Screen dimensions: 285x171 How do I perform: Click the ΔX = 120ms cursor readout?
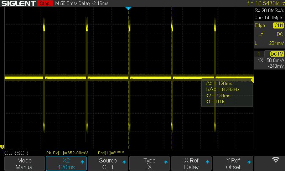[219, 83]
